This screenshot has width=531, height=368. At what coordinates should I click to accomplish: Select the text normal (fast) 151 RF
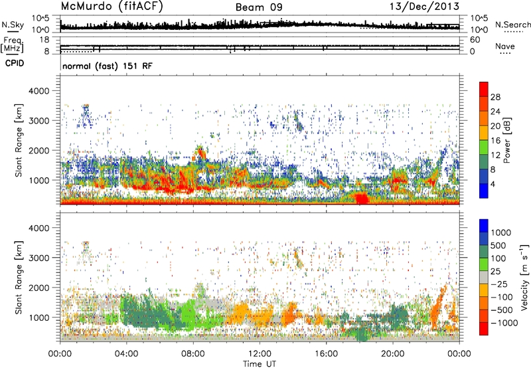(108, 66)
